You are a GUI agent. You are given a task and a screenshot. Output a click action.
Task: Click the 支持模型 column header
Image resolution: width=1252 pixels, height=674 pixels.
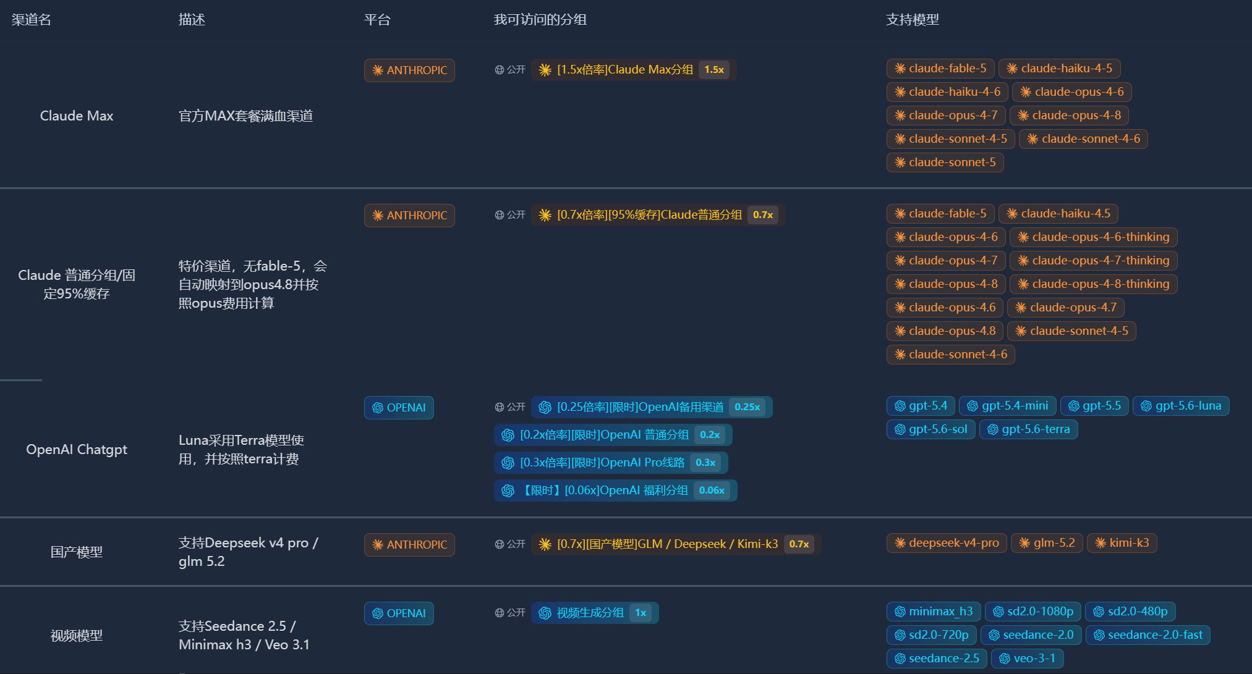(x=912, y=20)
